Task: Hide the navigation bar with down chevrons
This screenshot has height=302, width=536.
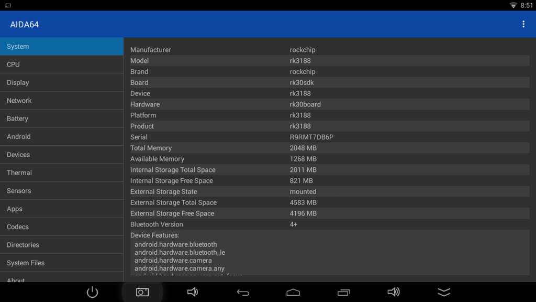Action: [x=444, y=292]
